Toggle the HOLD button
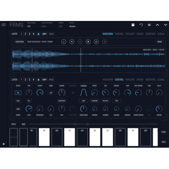 point(164,142)
